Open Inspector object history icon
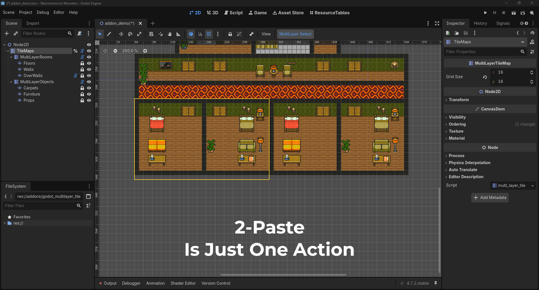The height and width of the screenshot is (290, 539). tap(532, 33)
